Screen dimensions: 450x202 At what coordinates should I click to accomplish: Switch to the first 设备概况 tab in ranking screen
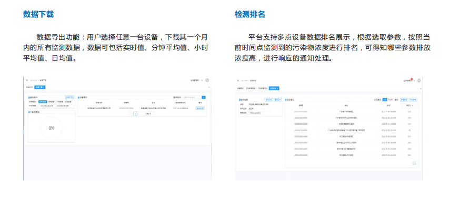pos(240,89)
